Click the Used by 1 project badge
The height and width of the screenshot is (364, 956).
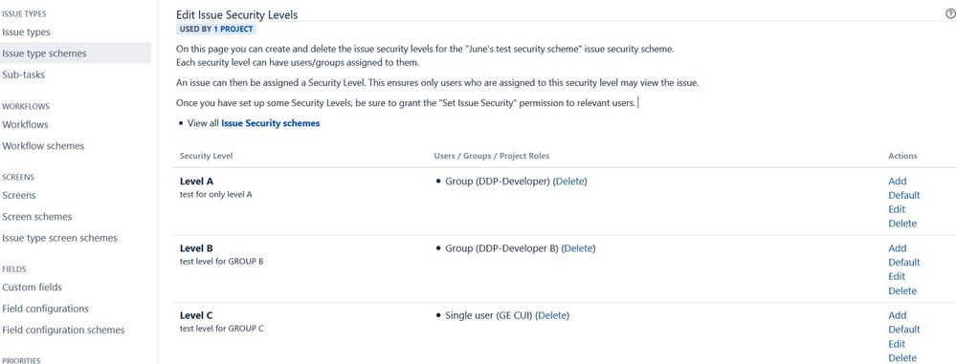216,29
